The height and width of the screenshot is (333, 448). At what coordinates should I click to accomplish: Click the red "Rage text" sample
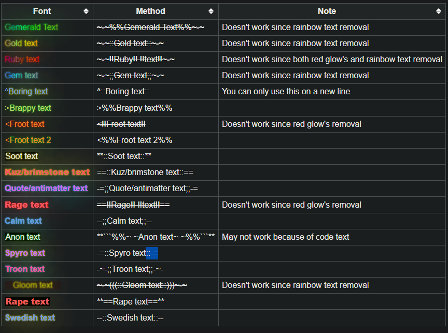click(x=26, y=205)
